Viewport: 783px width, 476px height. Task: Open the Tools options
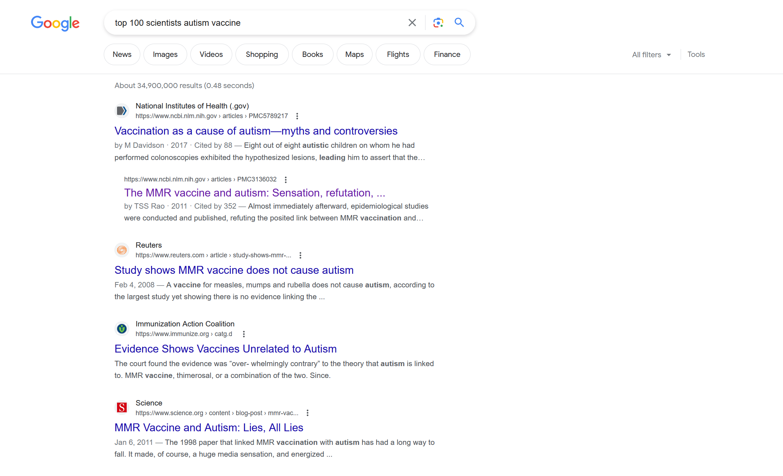tap(696, 54)
